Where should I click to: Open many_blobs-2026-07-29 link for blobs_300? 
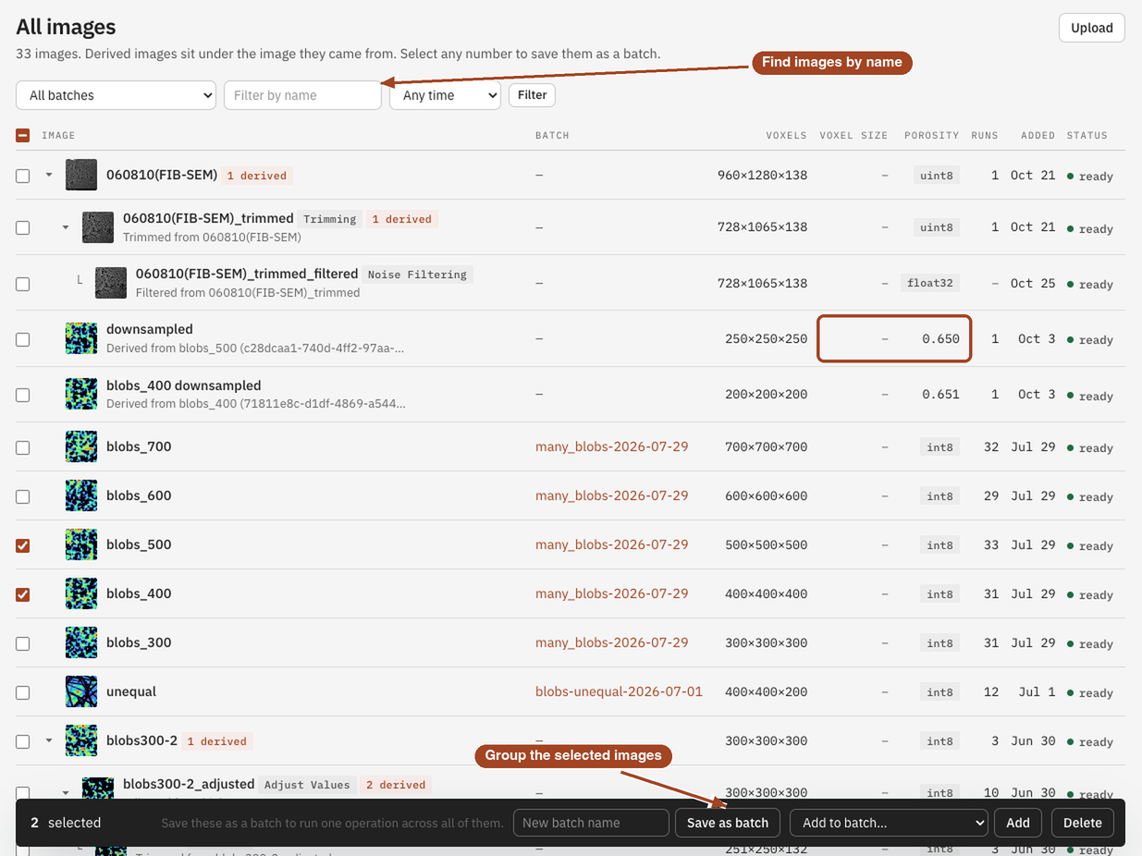611,642
